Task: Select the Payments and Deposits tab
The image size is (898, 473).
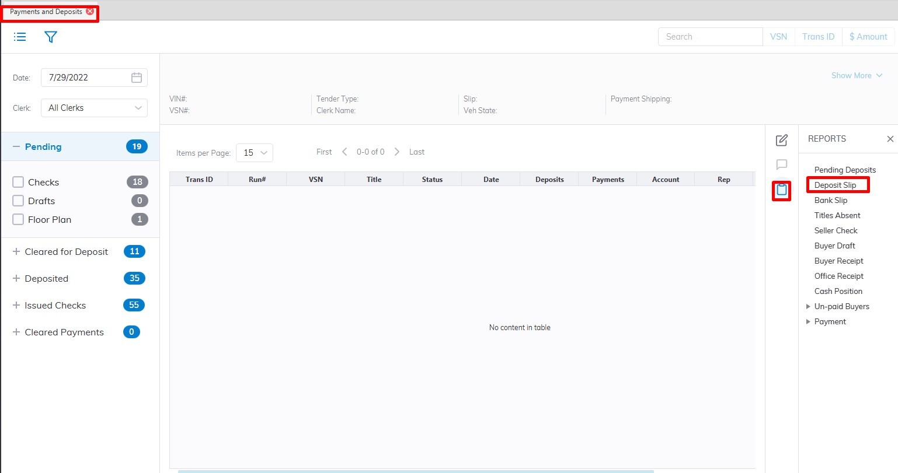Action: tap(46, 12)
